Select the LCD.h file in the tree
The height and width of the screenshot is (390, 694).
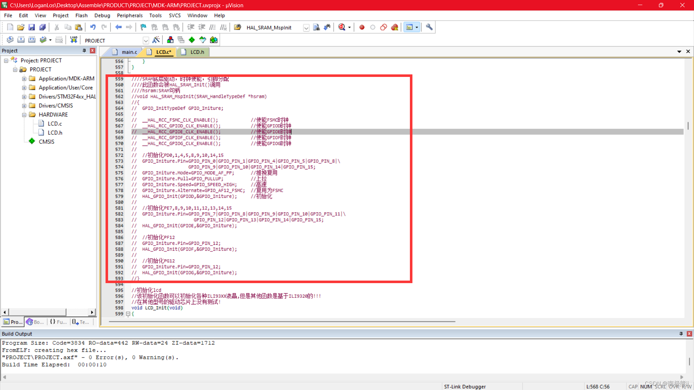coord(55,133)
